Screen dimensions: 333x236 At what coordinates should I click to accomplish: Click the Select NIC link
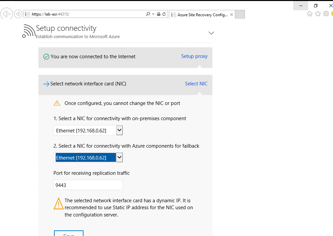(196, 84)
